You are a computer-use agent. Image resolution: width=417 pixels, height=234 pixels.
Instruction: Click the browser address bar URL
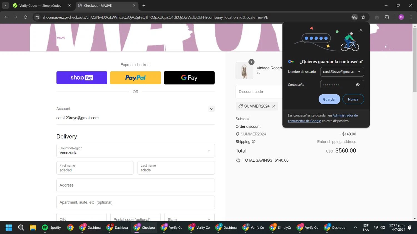click(x=155, y=17)
